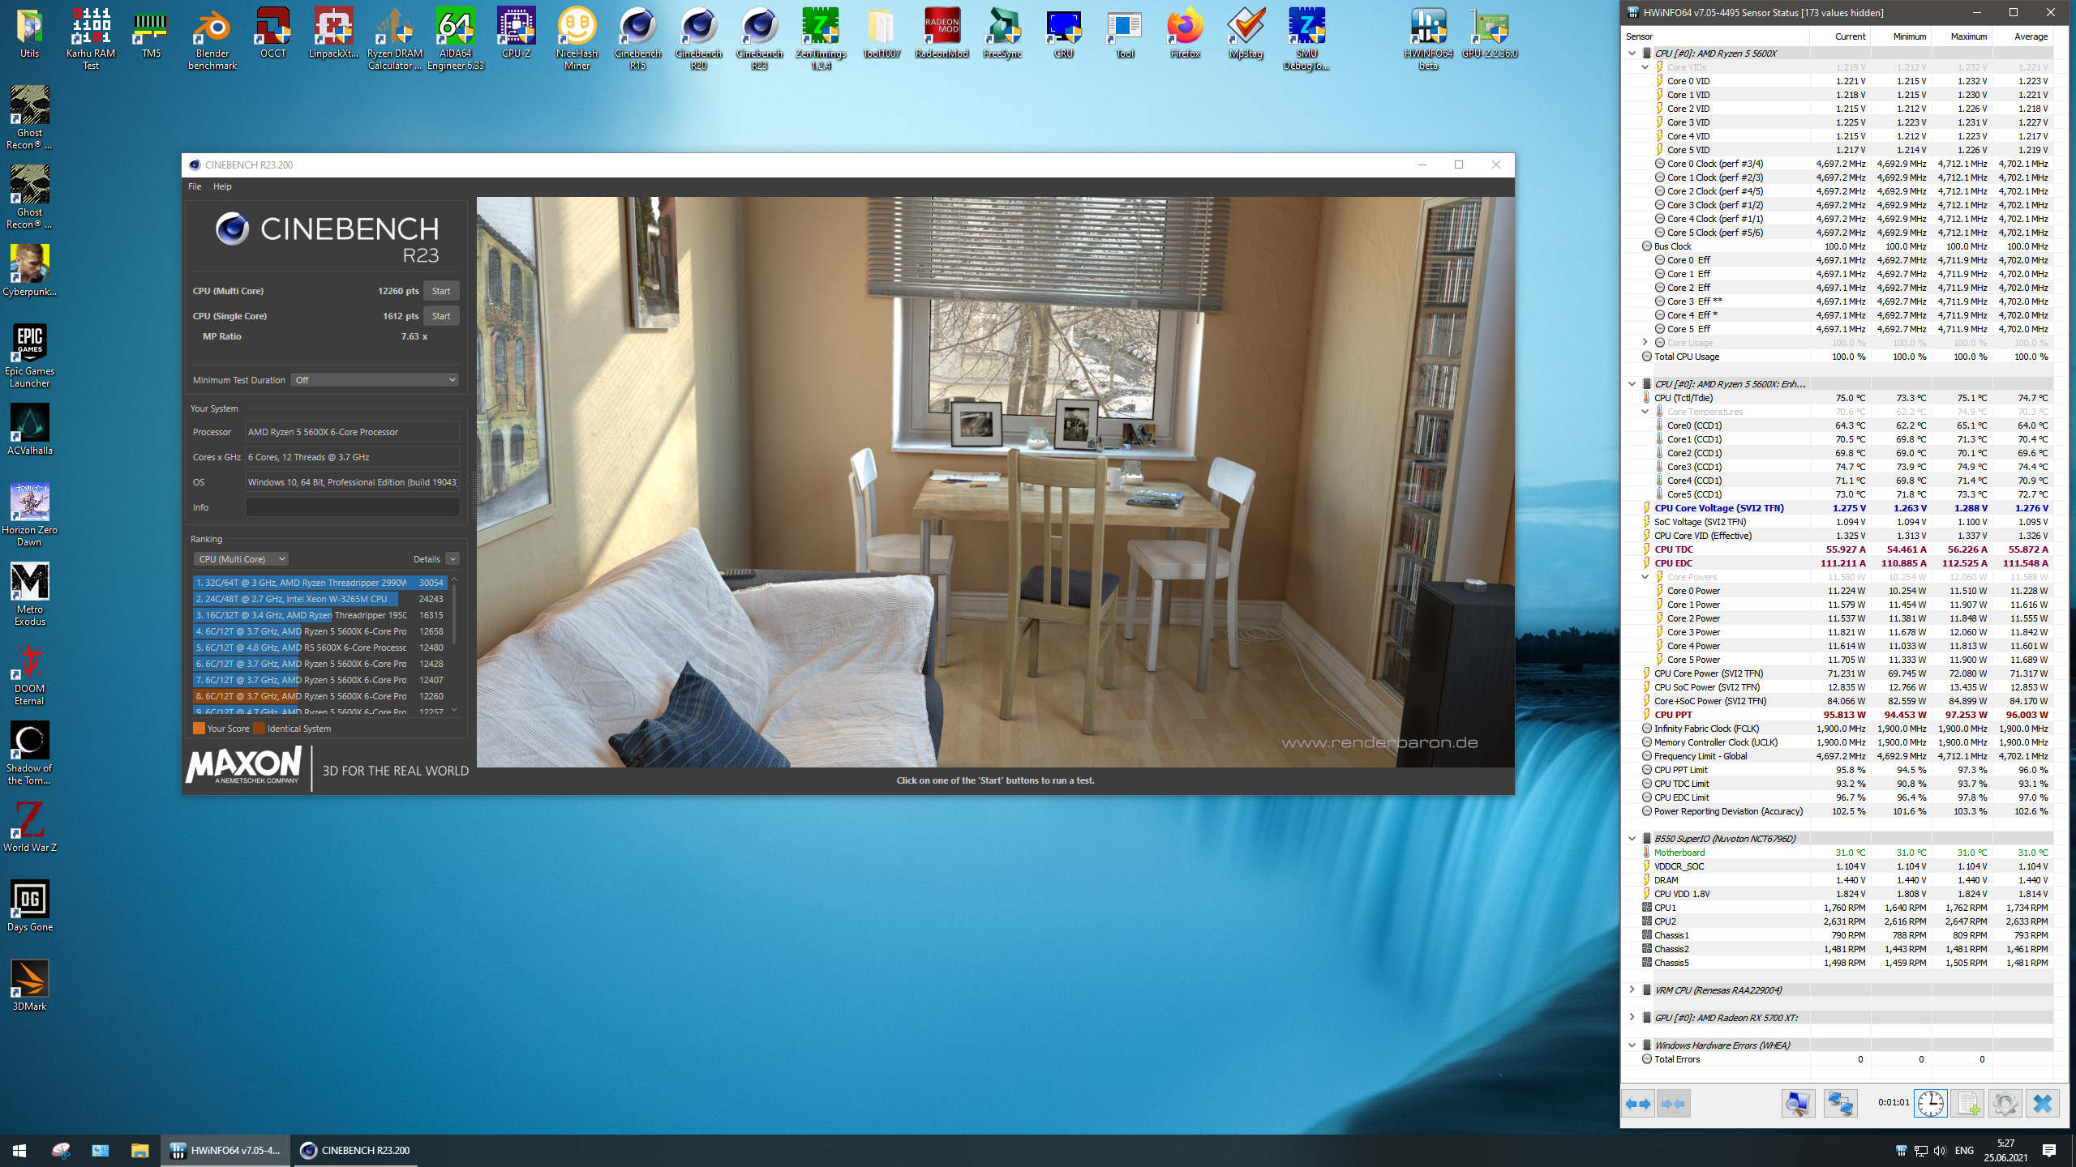The height and width of the screenshot is (1167, 2076).
Task: Open Minimum Test Duration dropdown
Action: [x=375, y=380]
